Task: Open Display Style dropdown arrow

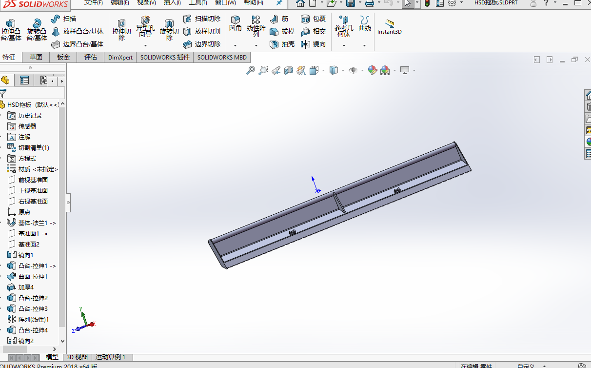Action: point(343,71)
